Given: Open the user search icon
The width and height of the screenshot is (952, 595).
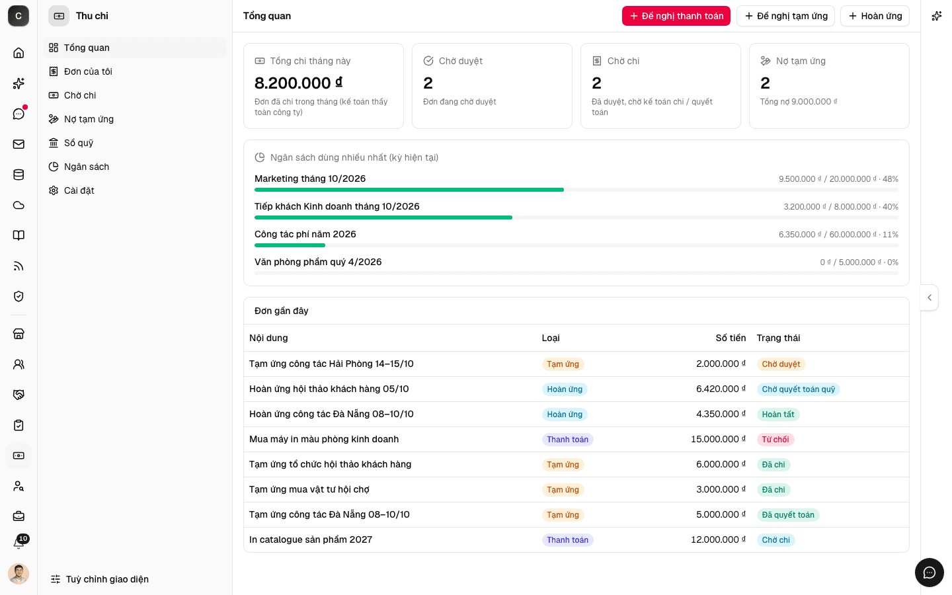Looking at the screenshot, I should pyautogui.click(x=19, y=486).
